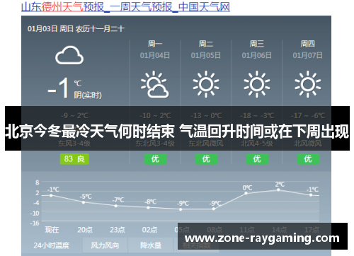Image resolution: width=354 pixels, height=256 pixels.
Task: Click the date 01月04日
Action: click(x=155, y=55)
